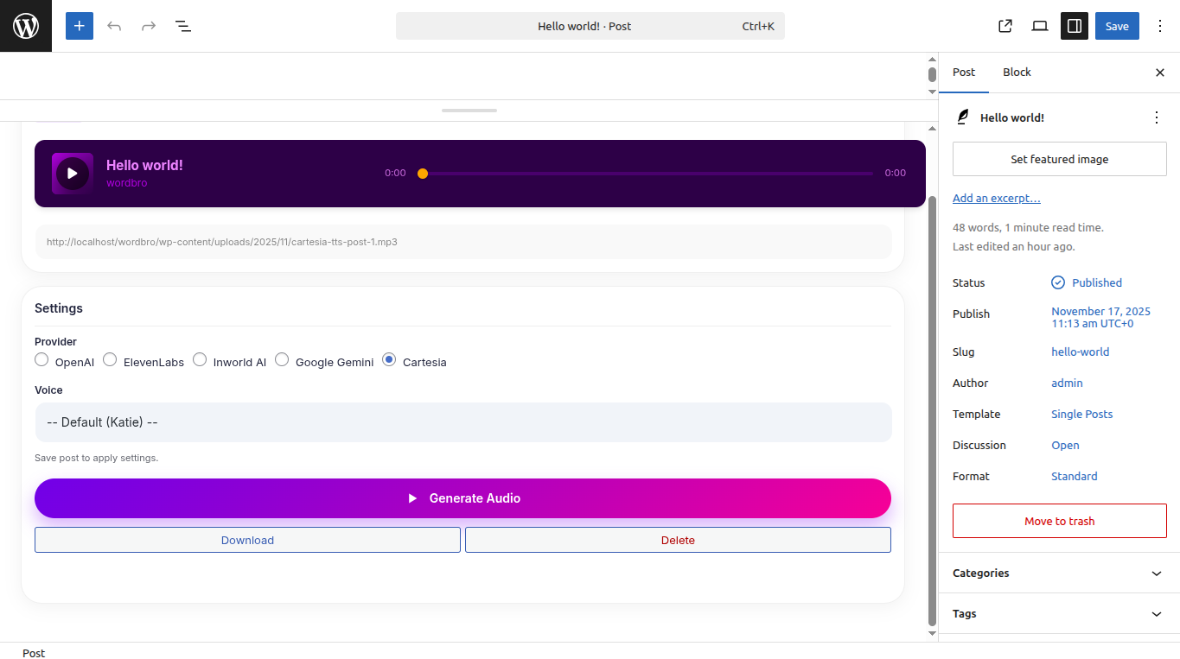Select the Google Gemini provider
Screen dimensions: 1180x659
[282, 359]
